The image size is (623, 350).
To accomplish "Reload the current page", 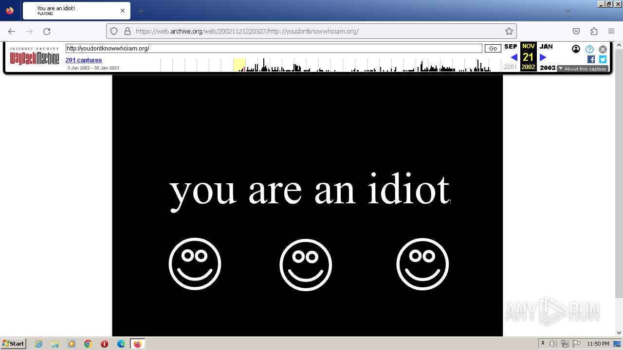I will coord(47,31).
